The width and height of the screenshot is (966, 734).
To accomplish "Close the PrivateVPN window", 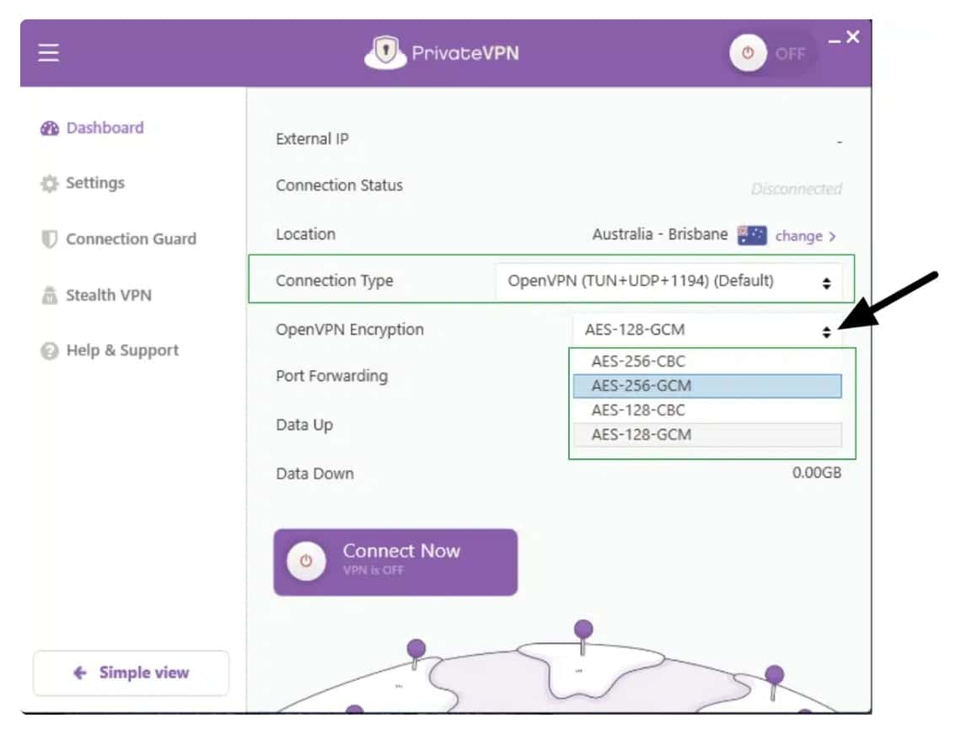I will [853, 37].
